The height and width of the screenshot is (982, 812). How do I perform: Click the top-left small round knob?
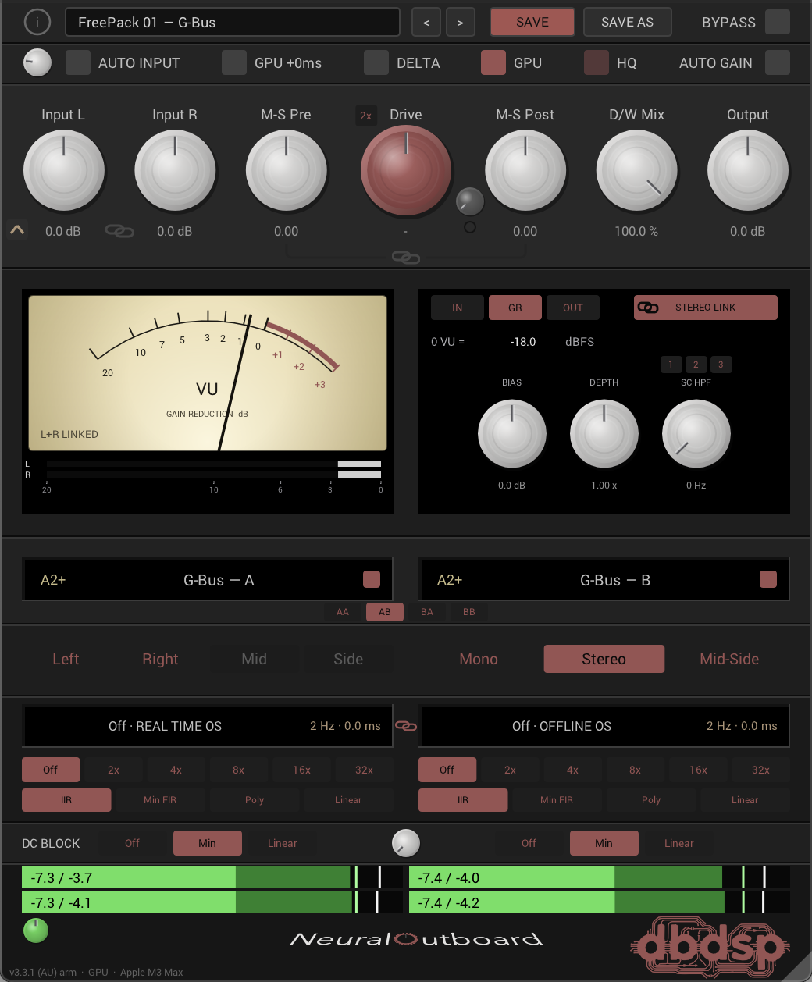37,62
